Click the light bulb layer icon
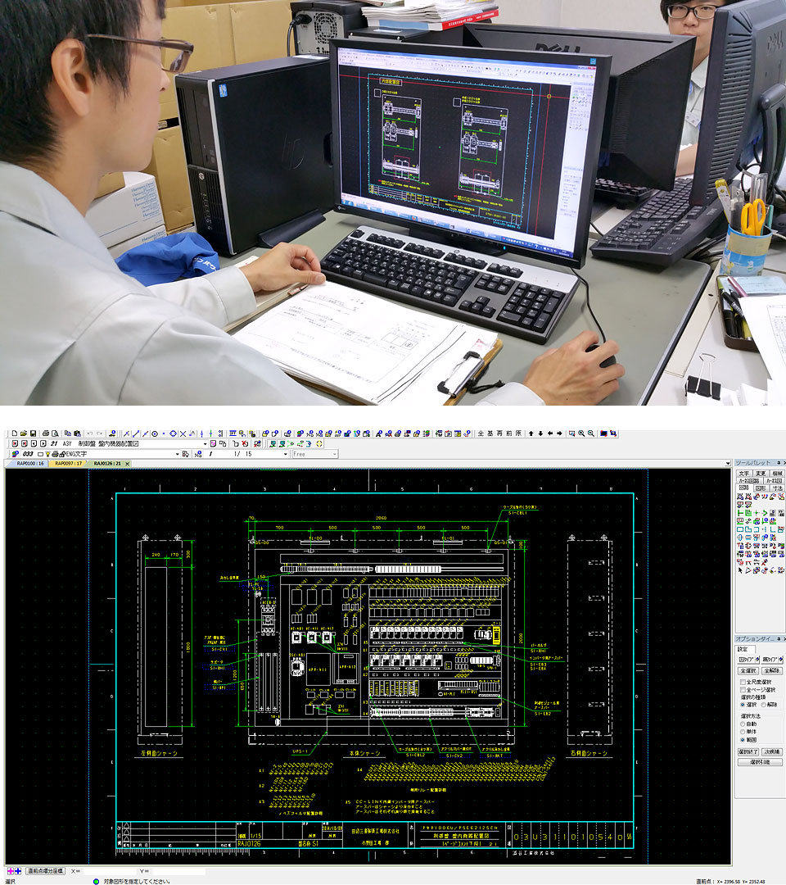Image resolution: width=786 pixels, height=885 pixels. coord(47,454)
